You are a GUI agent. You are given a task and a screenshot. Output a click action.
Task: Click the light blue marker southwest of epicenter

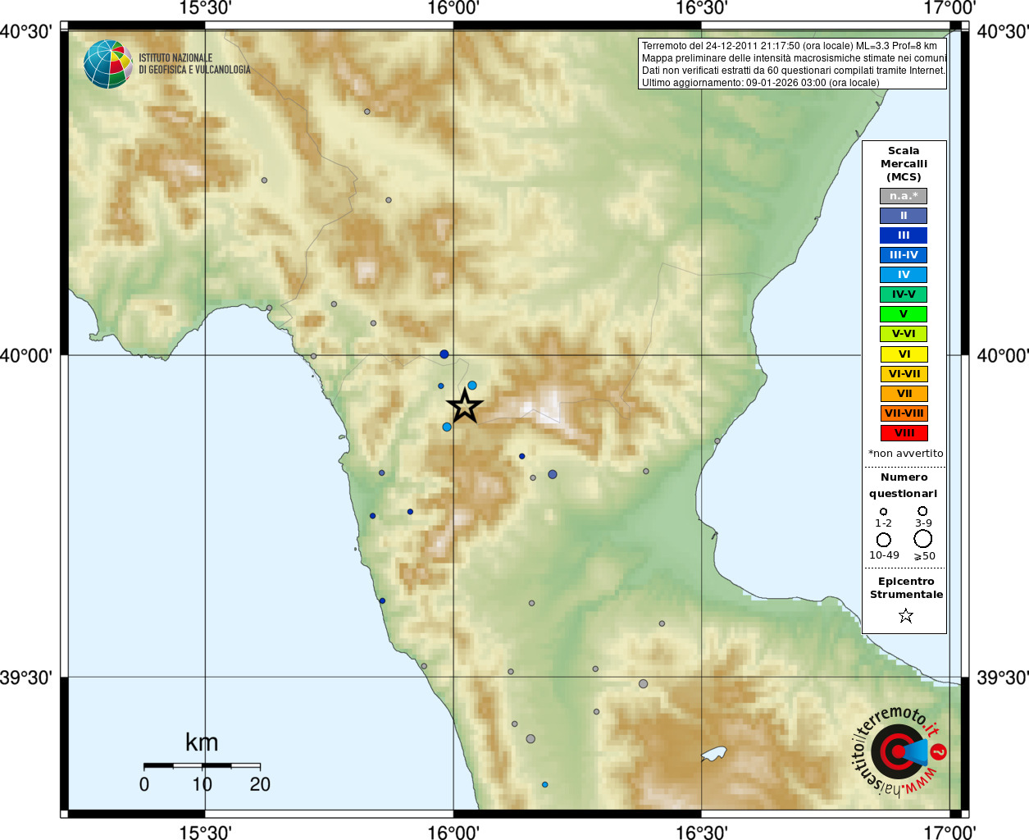coord(447,427)
